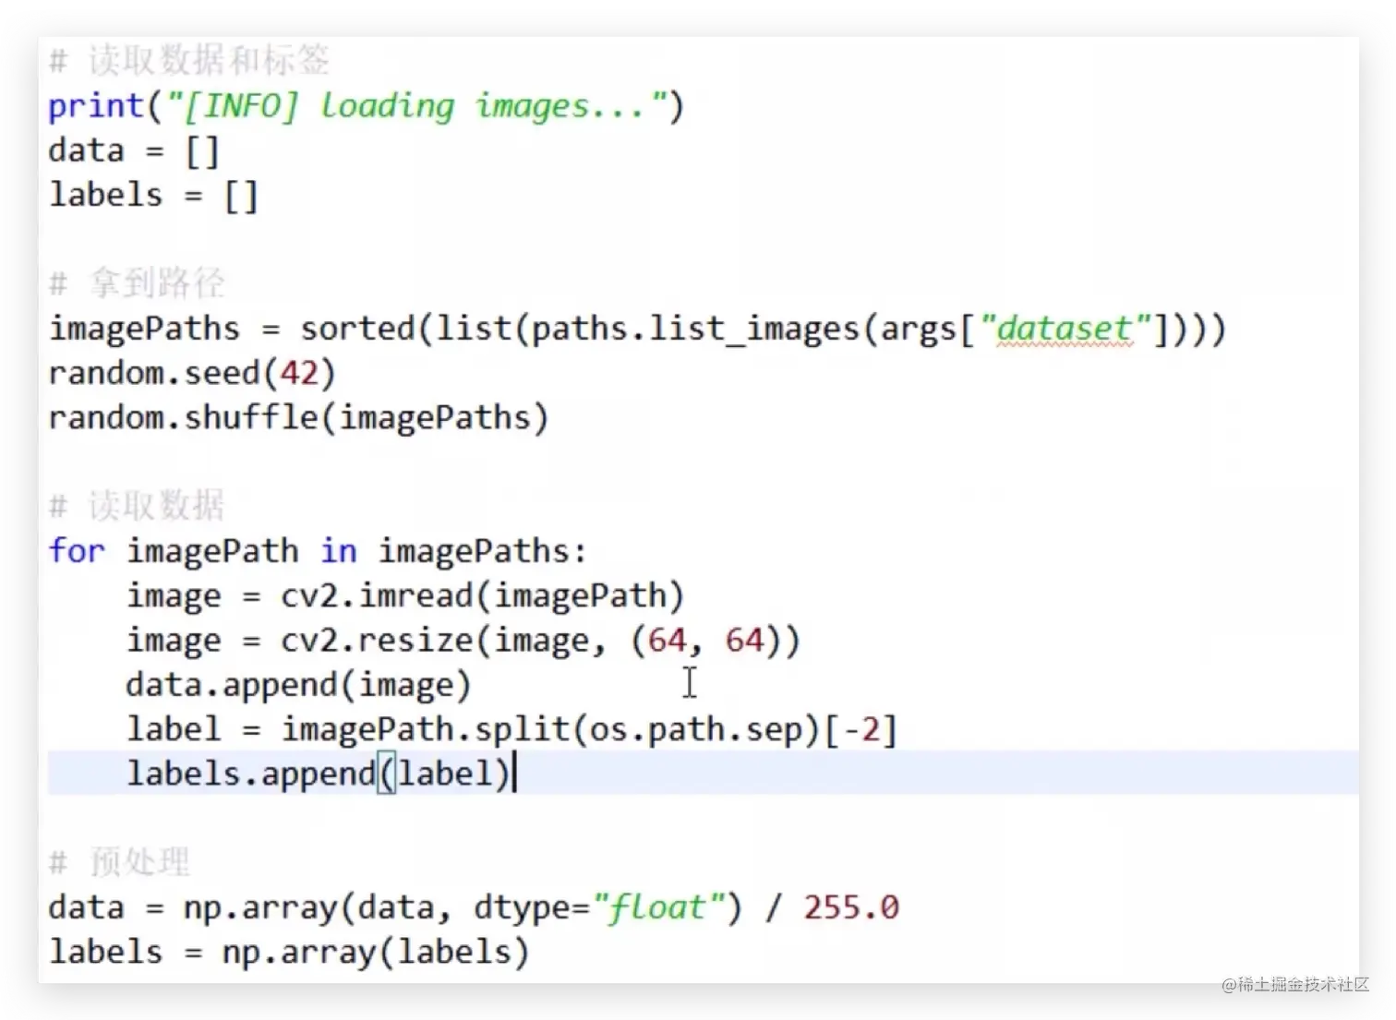The image size is (1396, 1020).
Task: Click the comment line "# 读取数据和标签"
Action: tap(189, 61)
